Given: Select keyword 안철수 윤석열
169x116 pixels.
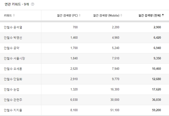Looking at the screenshot, I should (x=13, y=27).
